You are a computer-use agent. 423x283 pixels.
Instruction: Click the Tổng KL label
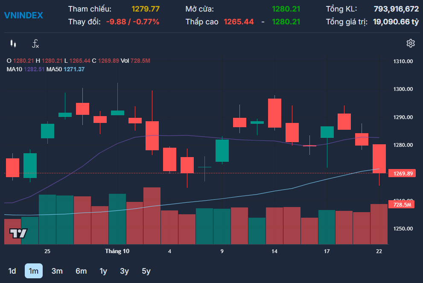pyautogui.click(x=341, y=9)
